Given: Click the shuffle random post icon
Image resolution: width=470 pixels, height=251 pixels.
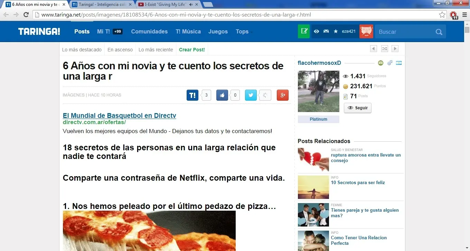Looking at the screenshot, I should 384,49.
